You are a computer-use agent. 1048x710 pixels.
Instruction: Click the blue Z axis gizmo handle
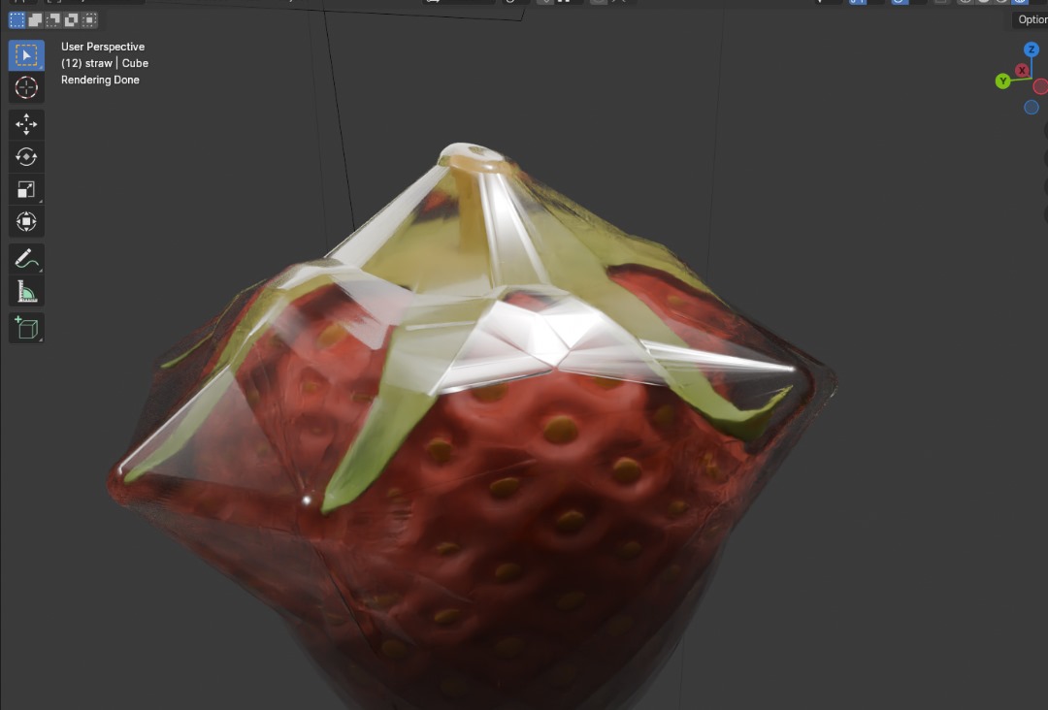[x=1032, y=49]
